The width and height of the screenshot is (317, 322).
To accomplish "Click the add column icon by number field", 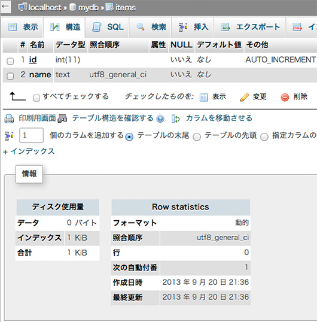I will (9, 135).
